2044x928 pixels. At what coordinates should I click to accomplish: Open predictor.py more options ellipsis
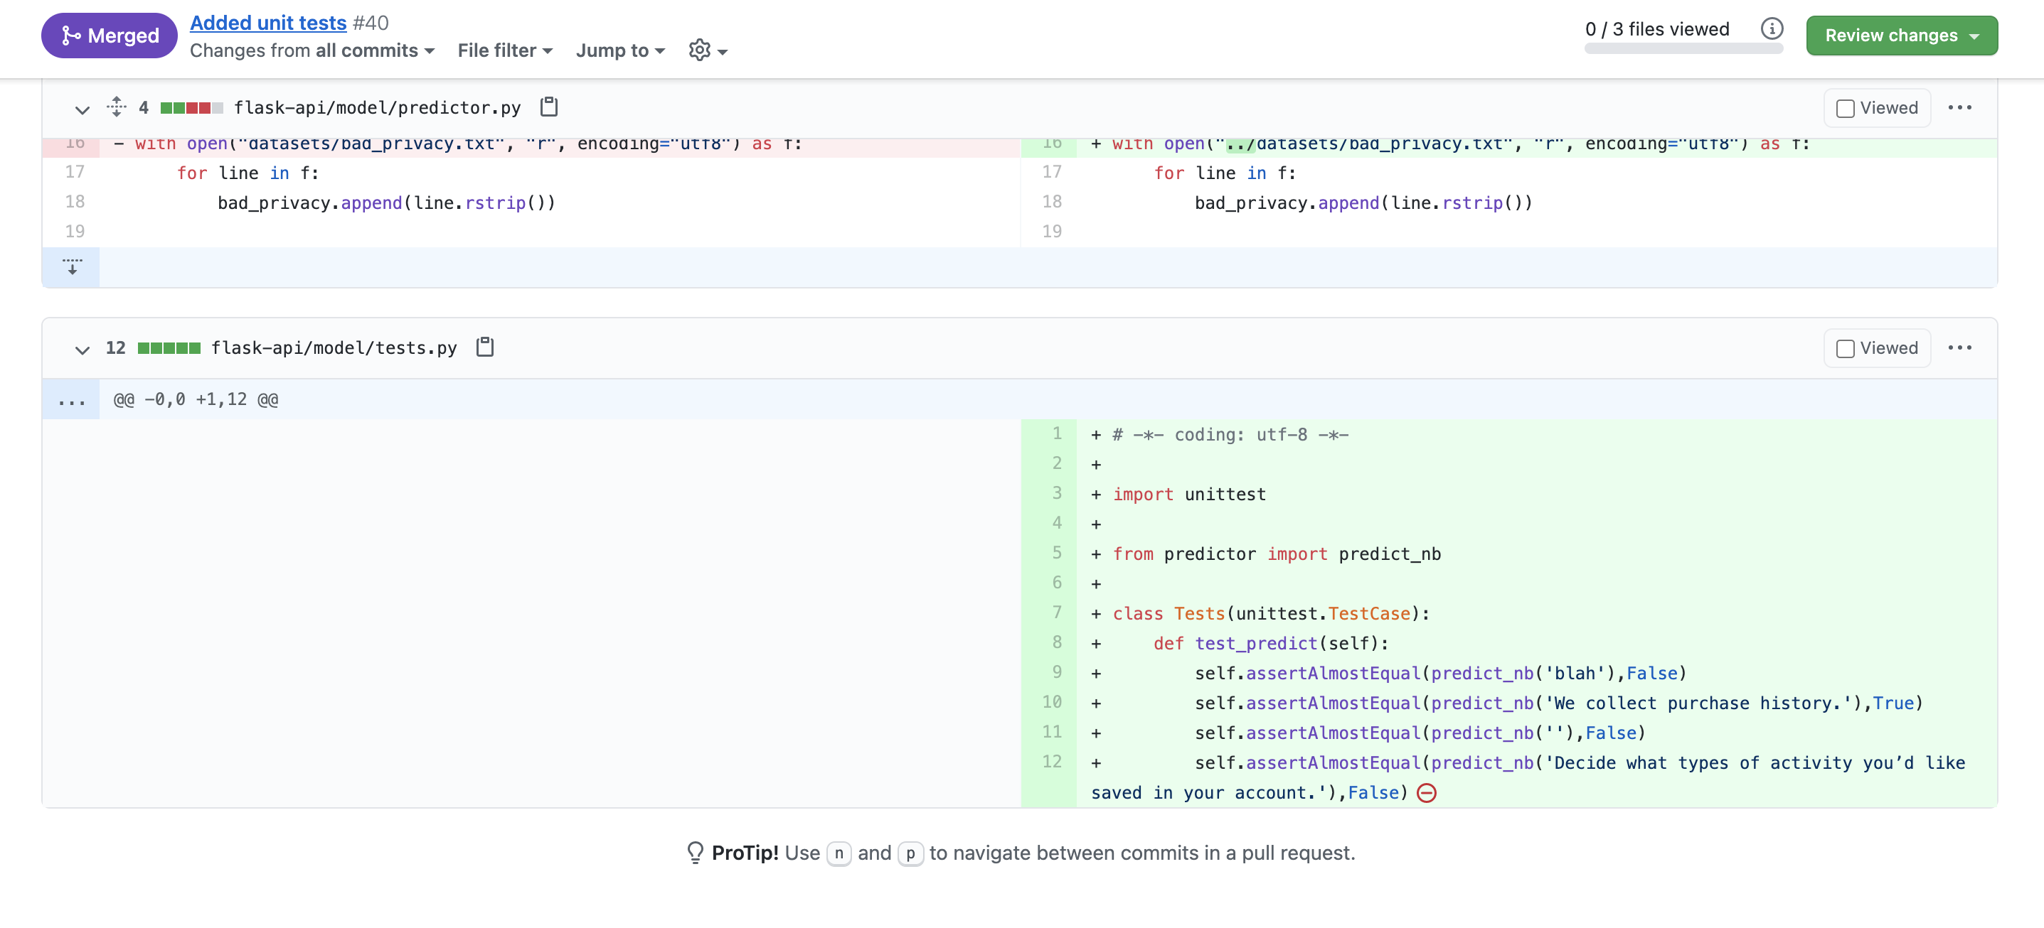(x=1959, y=108)
